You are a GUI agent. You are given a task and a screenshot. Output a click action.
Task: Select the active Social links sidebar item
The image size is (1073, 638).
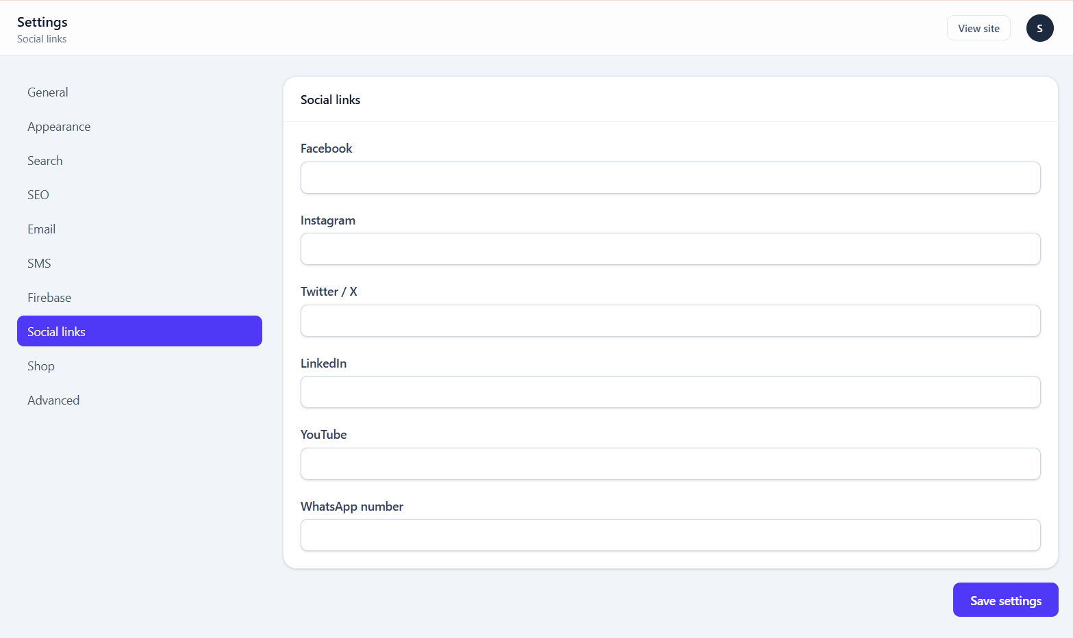[x=140, y=331]
